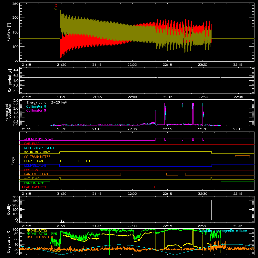
Task: Click the BAD_PACKETS flag label
Action: coord(35,187)
